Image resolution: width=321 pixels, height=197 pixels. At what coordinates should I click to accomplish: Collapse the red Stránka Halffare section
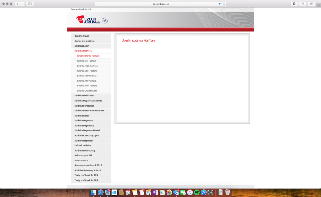tap(91, 51)
